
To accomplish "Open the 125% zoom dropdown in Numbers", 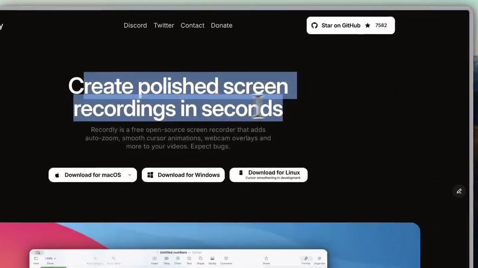I will click(x=50, y=258).
